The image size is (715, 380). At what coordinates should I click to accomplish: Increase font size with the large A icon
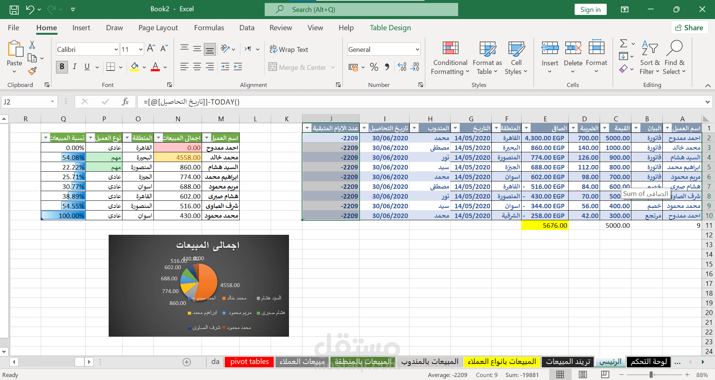[151, 49]
